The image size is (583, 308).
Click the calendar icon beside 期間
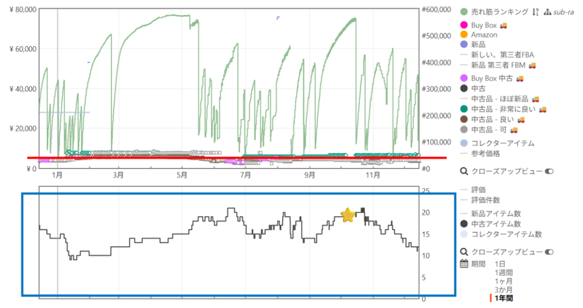pos(464,264)
